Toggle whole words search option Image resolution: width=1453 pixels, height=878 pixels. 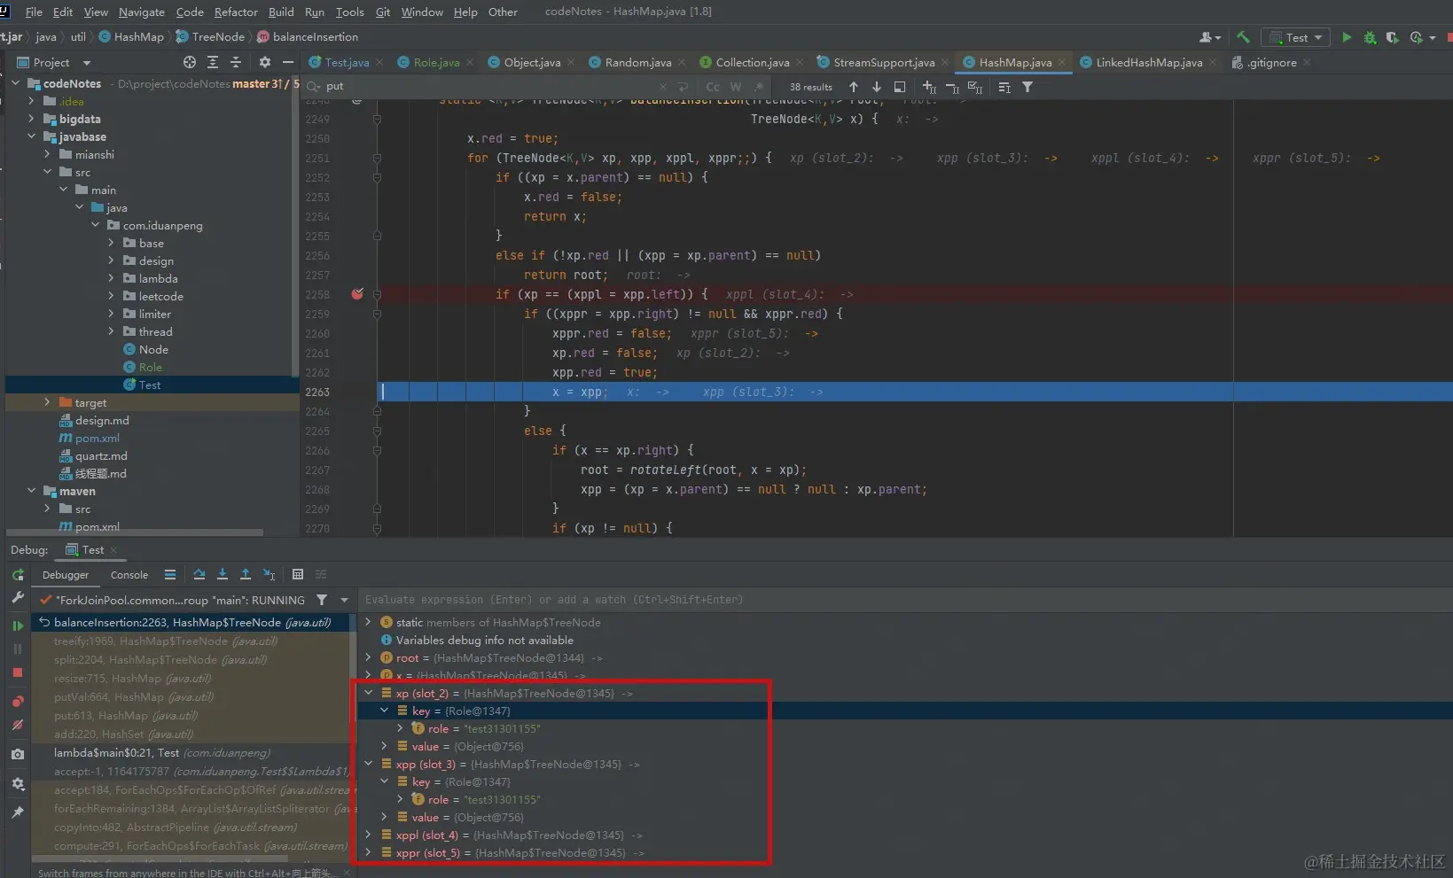736,87
